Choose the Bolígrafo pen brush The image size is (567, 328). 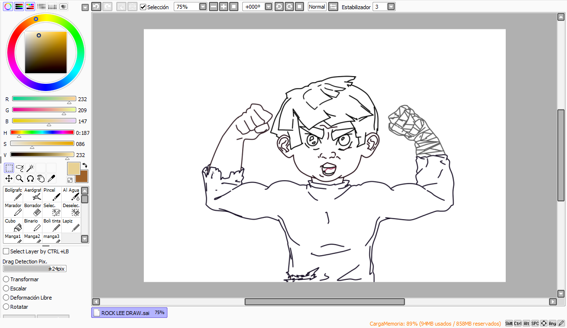point(14,194)
